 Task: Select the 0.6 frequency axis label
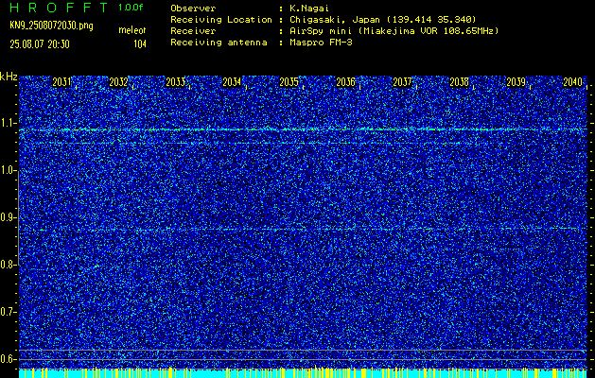click(x=8, y=359)
